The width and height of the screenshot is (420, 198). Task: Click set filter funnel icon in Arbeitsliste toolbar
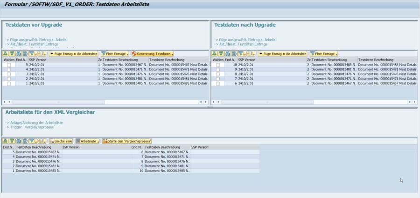pos(32,141)
